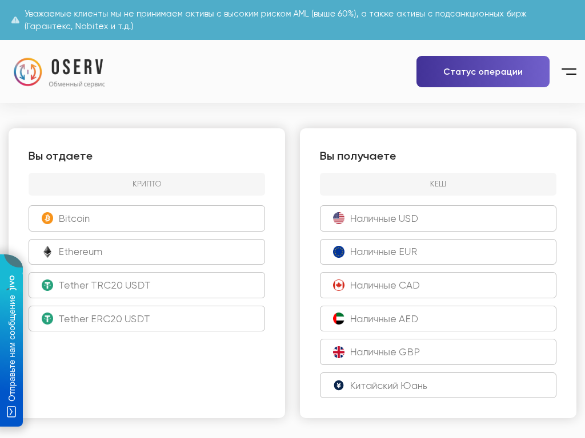Image resolution: width=585 pixels, height=438 pixels.
Task: Click the warning triangle icon in the banner
Action: (15, 20)
